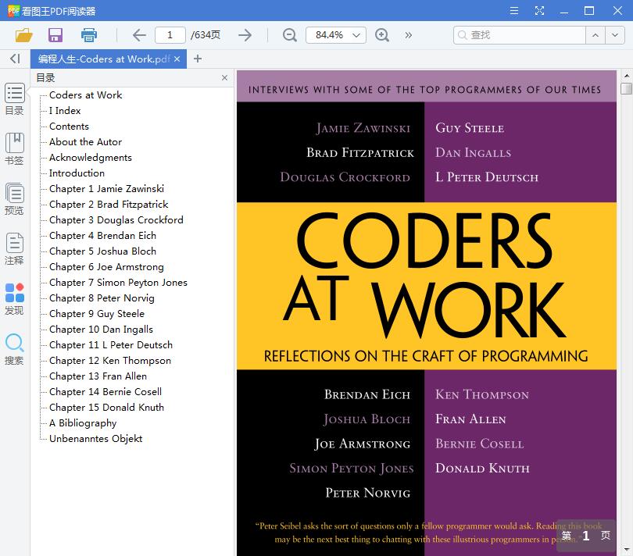Viewport: 633px width, 556px height.
Task: Close the Coders at Work.pdf tab
Action: click(x=177, y=59)
